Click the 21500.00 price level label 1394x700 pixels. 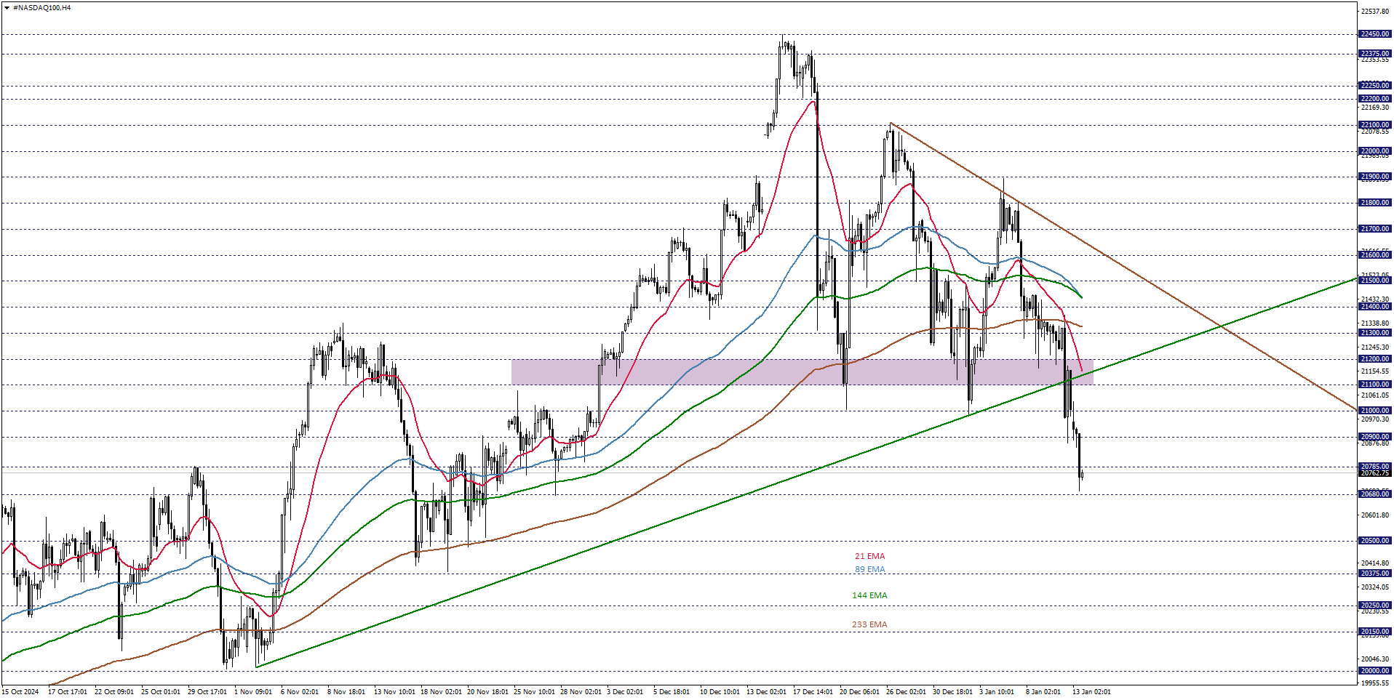pos(1374,281)
